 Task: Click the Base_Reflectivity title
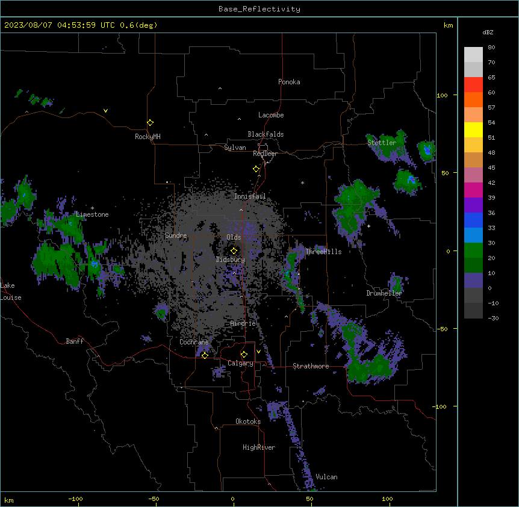click(259, 9)
